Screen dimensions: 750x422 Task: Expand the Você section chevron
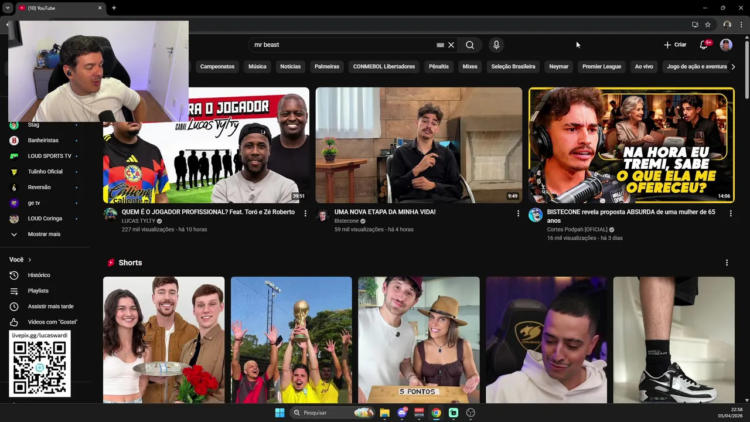29,260
